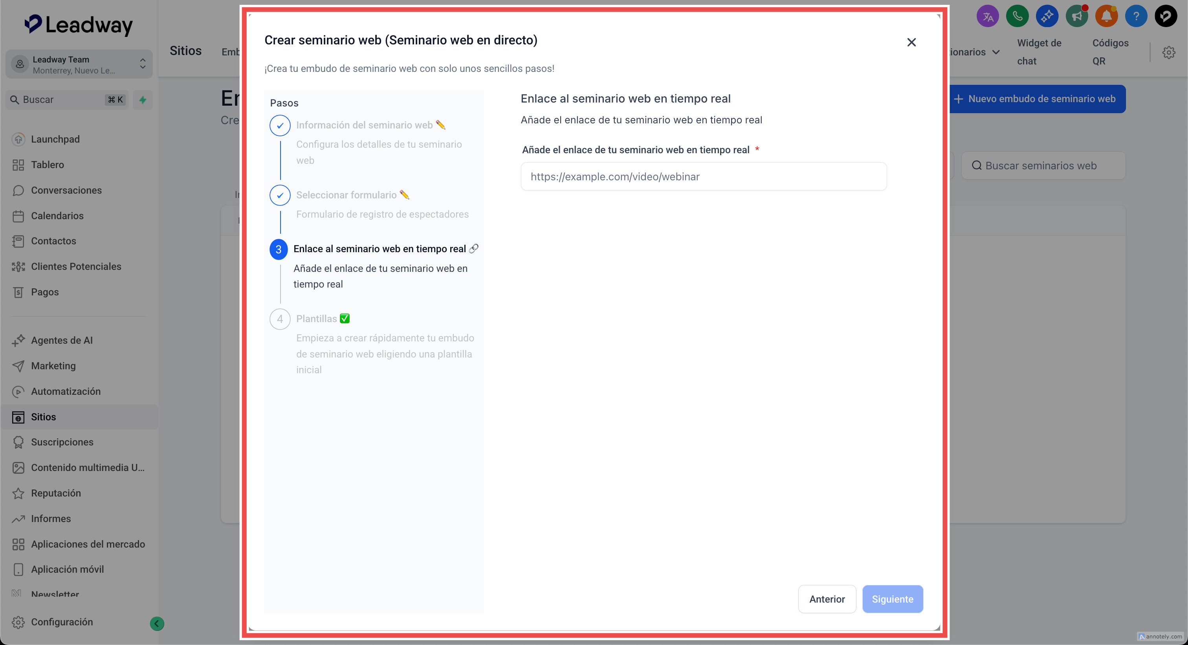The image size is (1188, 645).
Task: Open the megaphone announcements icon
Action: [1076, 16]
